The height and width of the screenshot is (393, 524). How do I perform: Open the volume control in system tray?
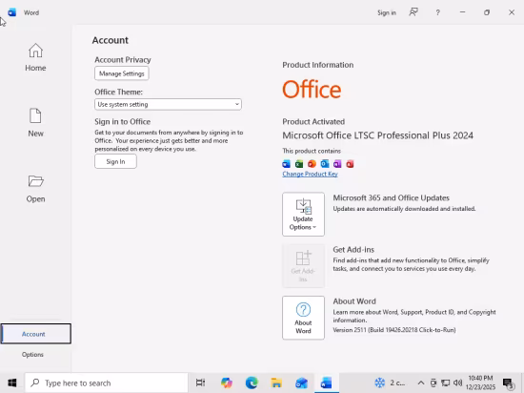[458, 383]
